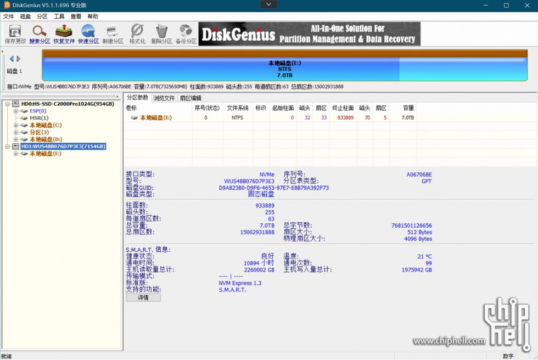
Task: Click the partition icon beside 本地磁盘(C:)
Action: (24, 125)
